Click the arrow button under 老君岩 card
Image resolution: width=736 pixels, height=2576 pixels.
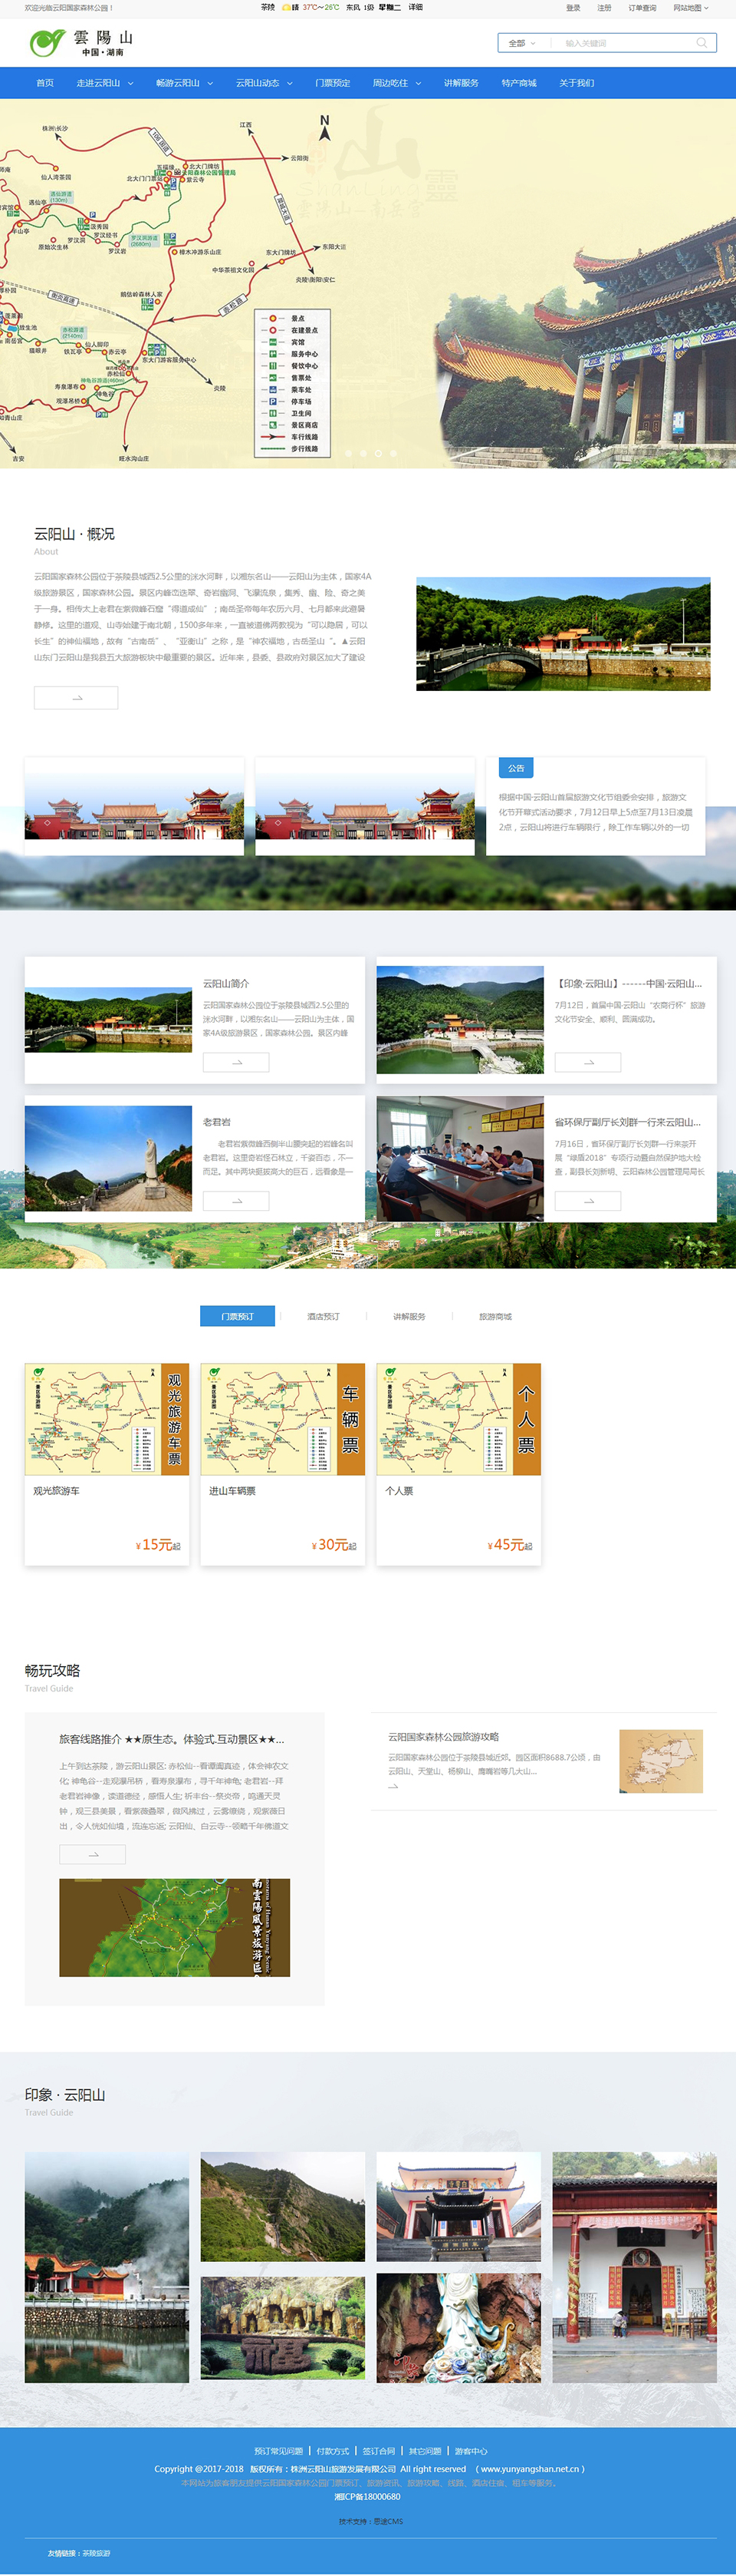coord(235,1201)
